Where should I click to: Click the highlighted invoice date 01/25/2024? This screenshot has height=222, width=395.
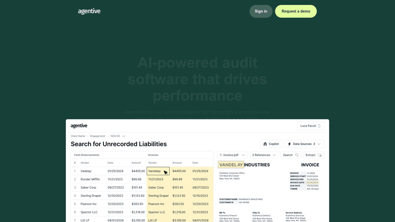point(312,183)
